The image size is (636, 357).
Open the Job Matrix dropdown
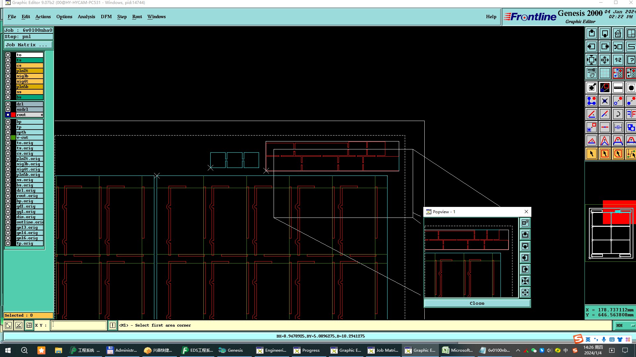point(28,45)
